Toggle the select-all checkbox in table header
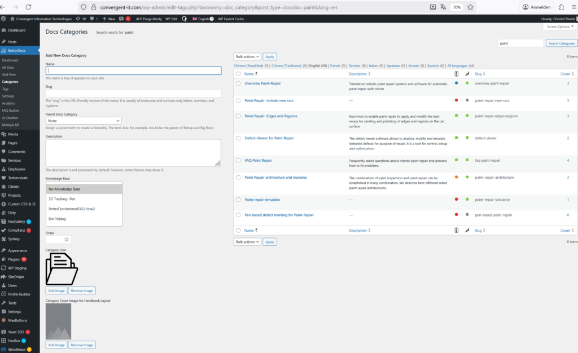578x353 pixels. [238, 74]
